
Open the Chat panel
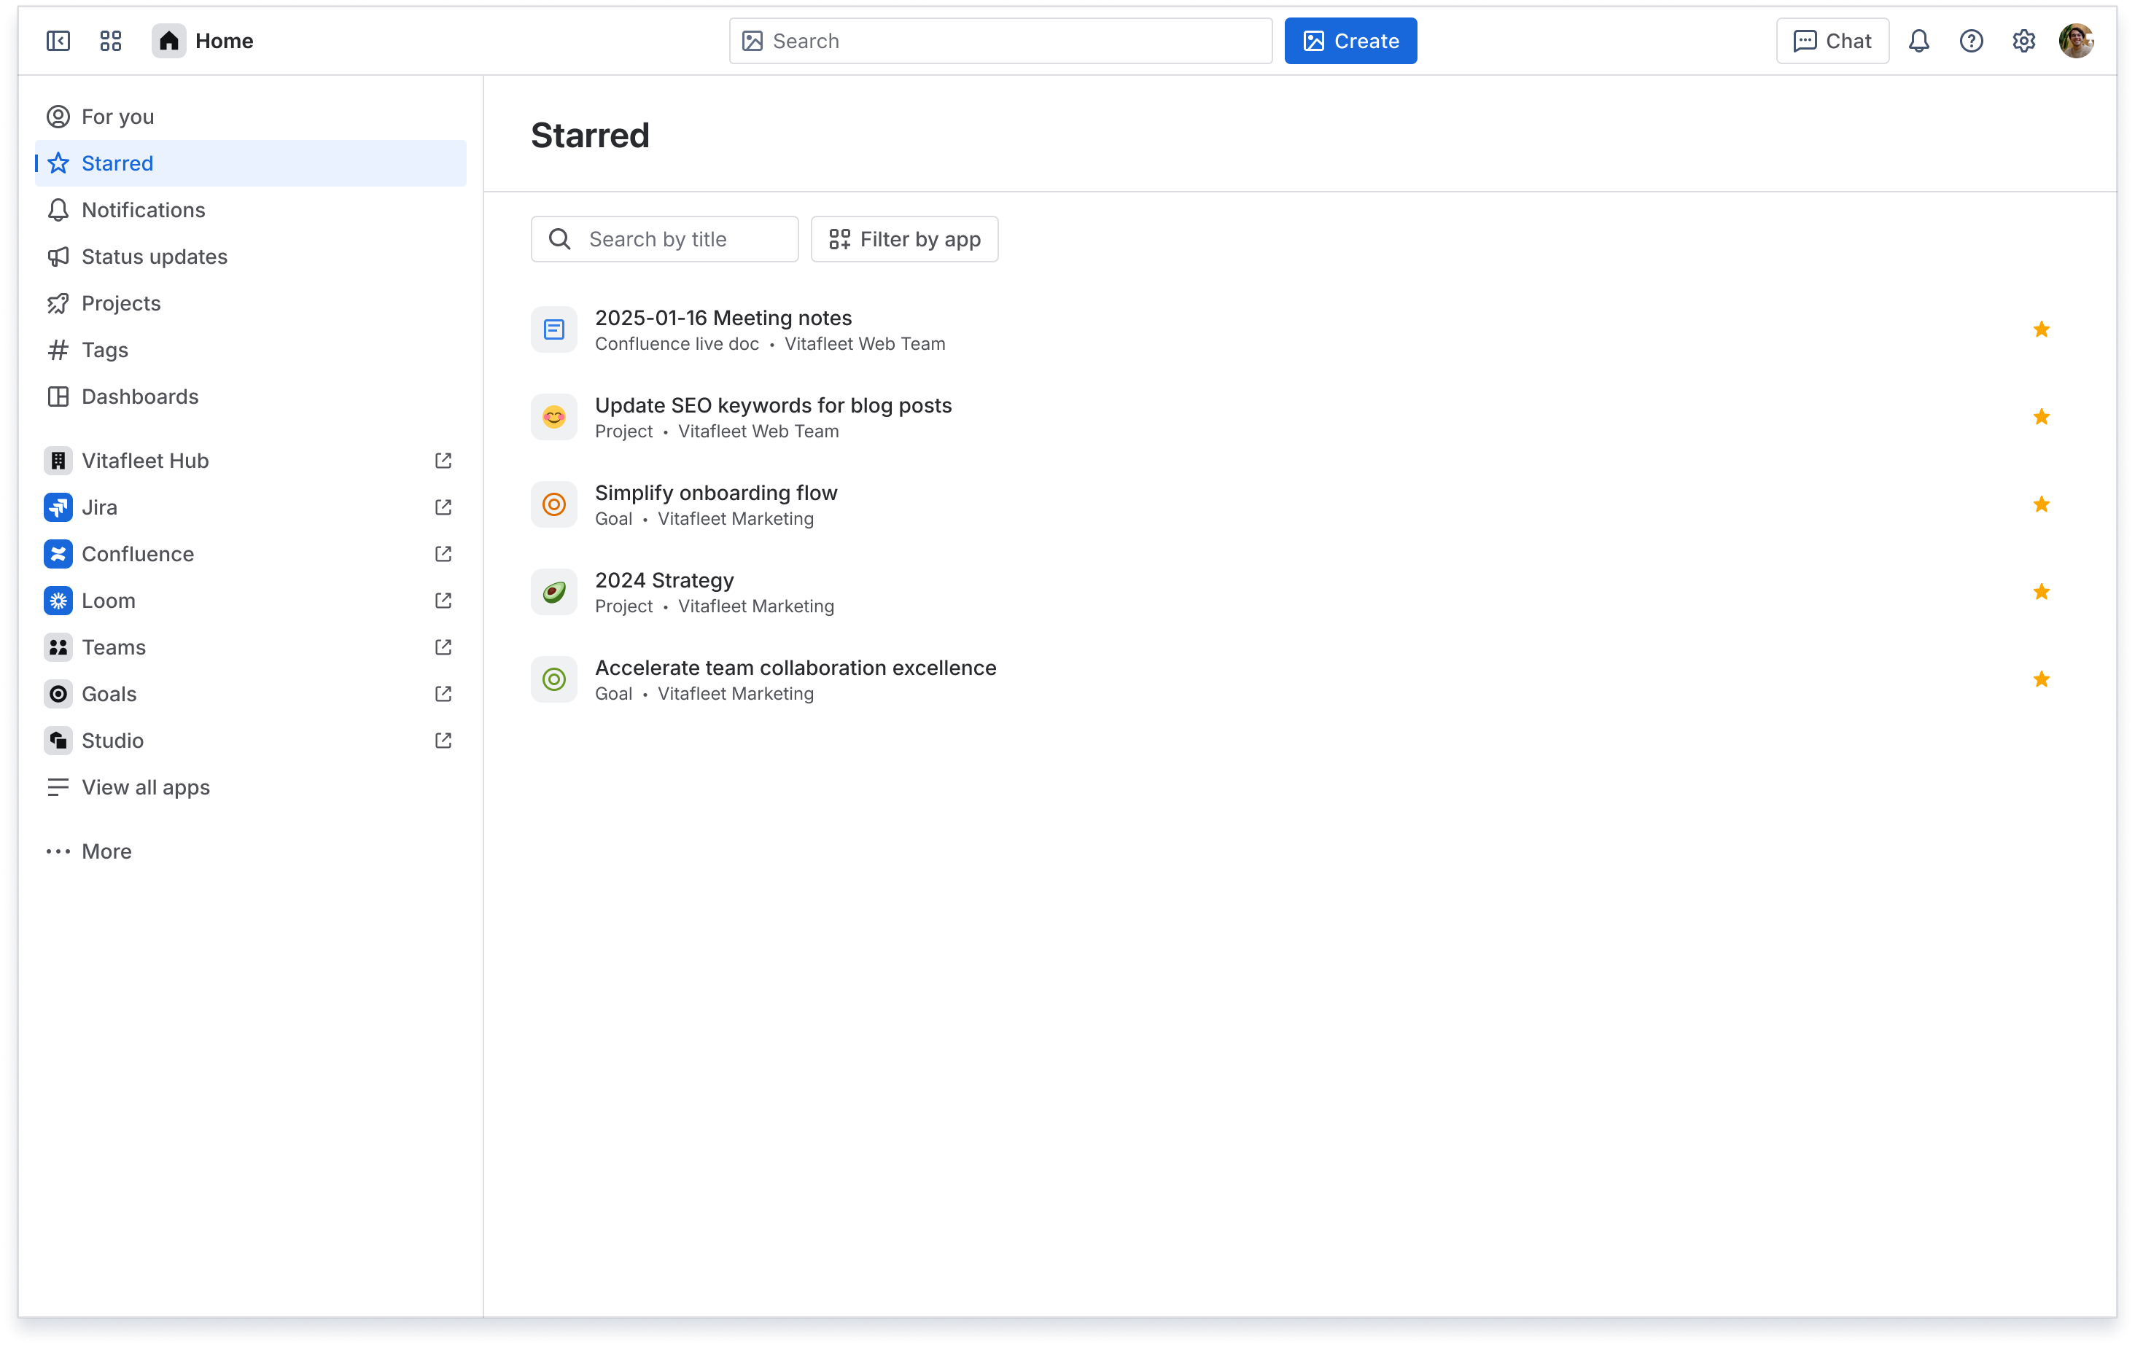(1832, 40)
